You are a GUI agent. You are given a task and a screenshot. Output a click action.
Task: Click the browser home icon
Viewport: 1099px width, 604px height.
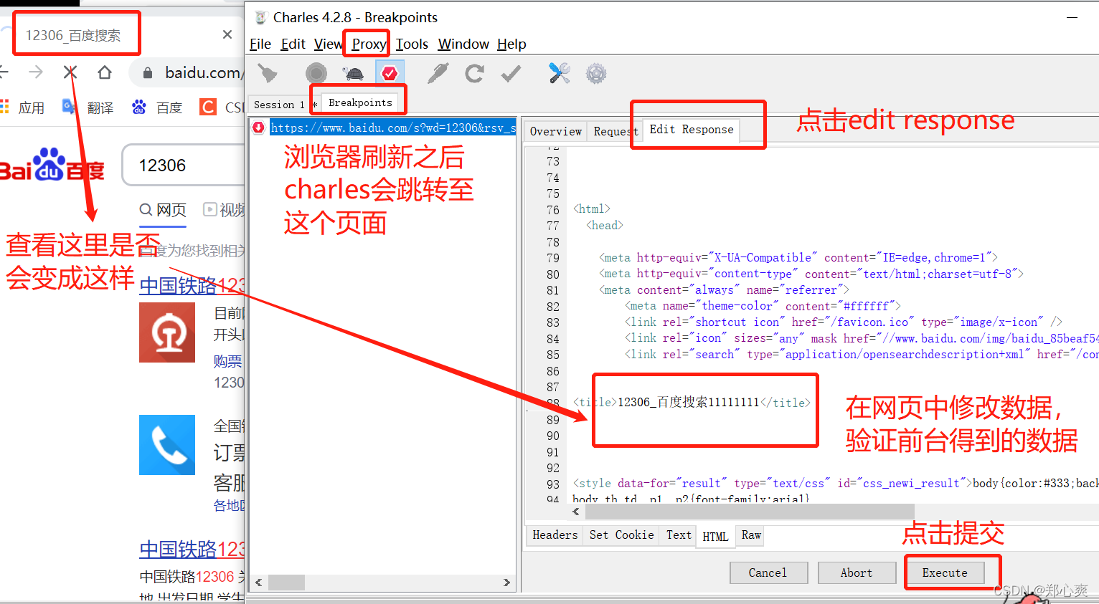coord(105,72)
